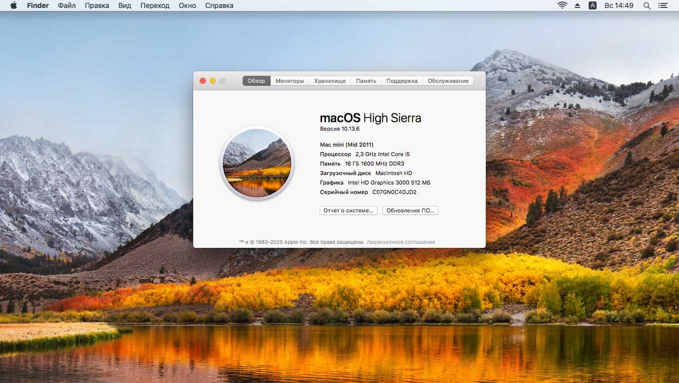
Task: Switch to the Поддержка tab
Action: [x=402, y=81]
